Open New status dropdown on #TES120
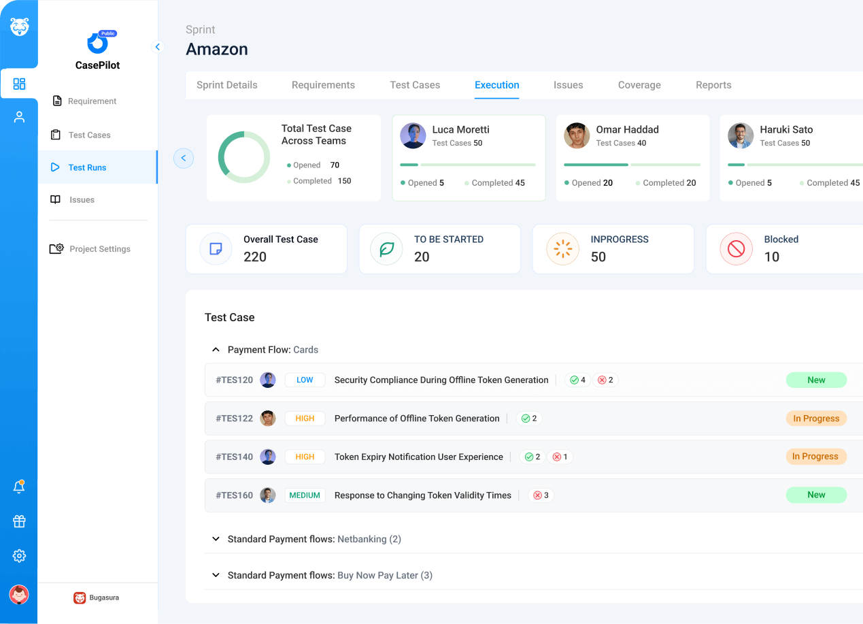The height and width of the screenshot is (624, 863). tap(816, 380)
